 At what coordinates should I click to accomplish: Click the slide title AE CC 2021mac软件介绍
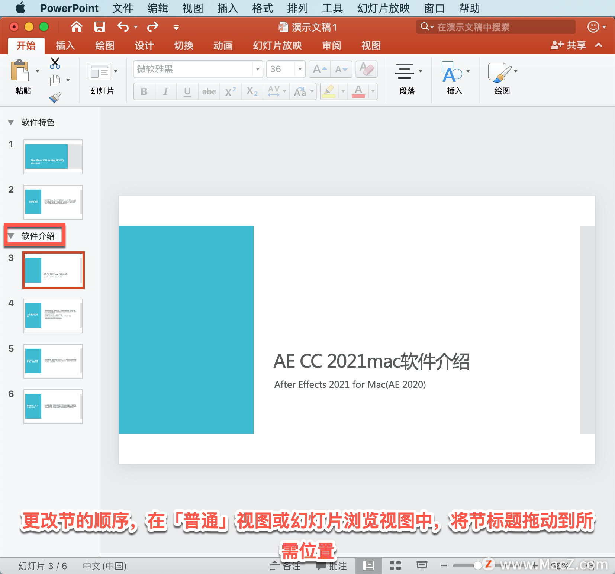tap(372, 361)
